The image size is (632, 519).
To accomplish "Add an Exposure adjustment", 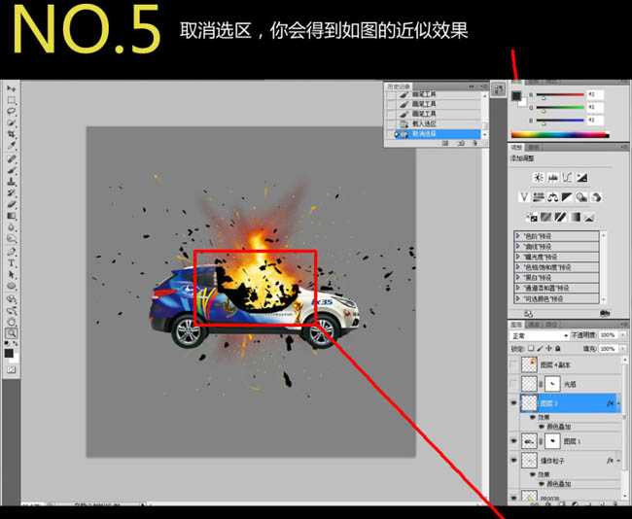I will pos(582,177).
